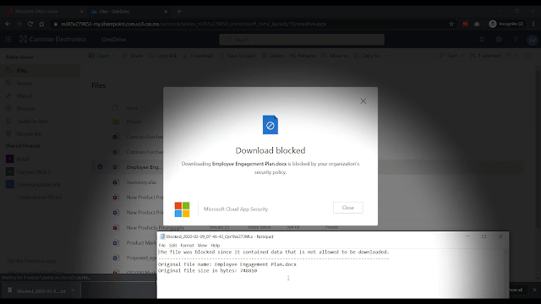Switch to the Microsoft Office Home tab
Image resolution: width=541 pixels, height=304 pixels.
[45, 11]
